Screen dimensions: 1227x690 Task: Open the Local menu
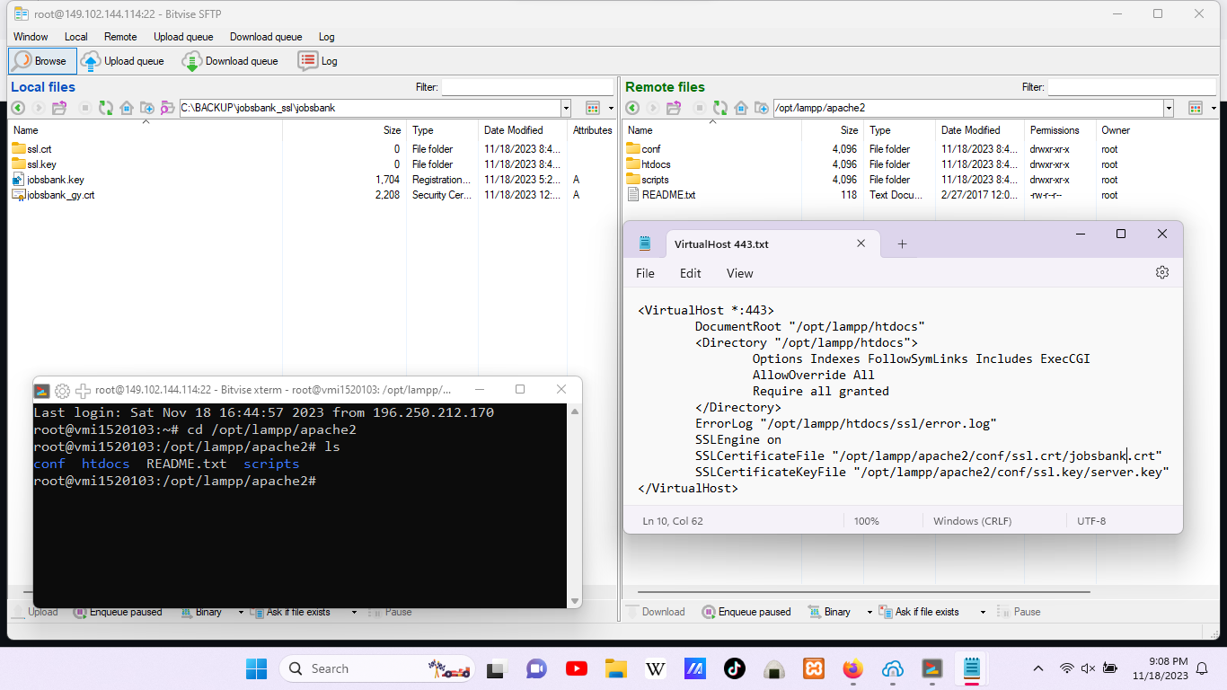[x=76, y=37]
